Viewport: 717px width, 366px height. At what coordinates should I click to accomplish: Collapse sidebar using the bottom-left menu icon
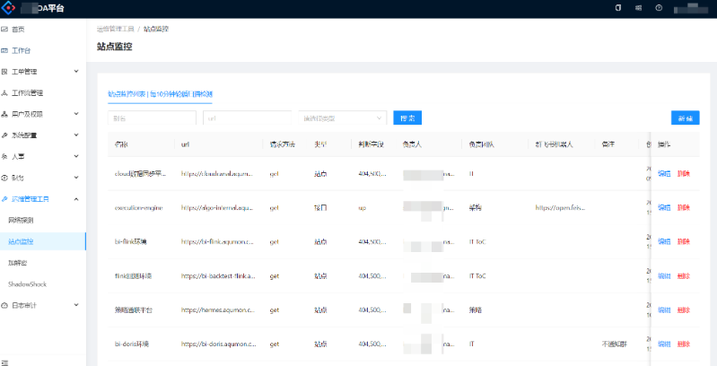[x=5, y=361]
